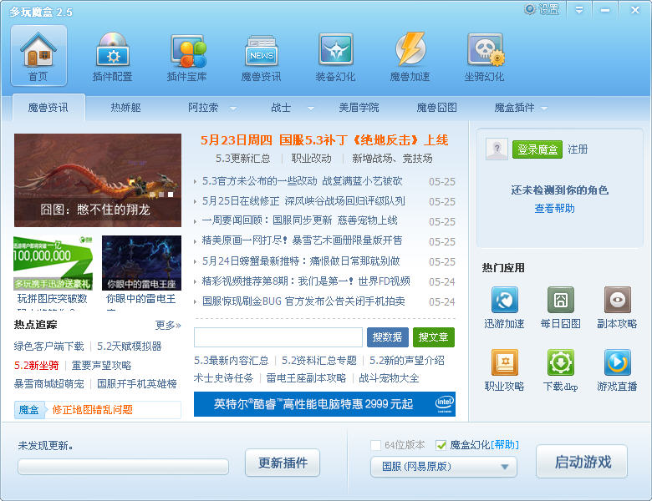Viewport: 652px width, 501px height.
Task: Click the 登录魔盒 login button
Action: 537,149
